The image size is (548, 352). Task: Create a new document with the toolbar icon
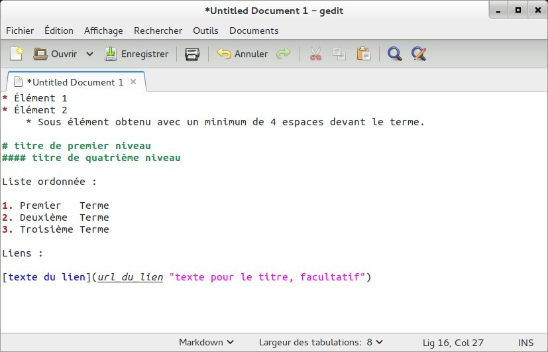[x=17, y=54]
